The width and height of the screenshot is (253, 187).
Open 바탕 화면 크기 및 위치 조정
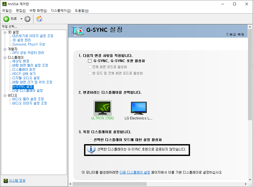32,82
